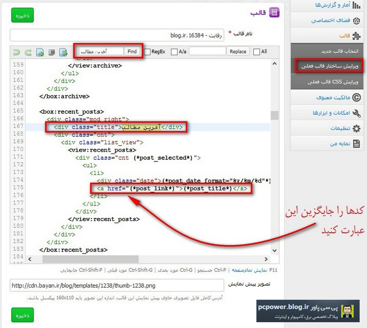Expand the تنظیمات sidebar section
367x328 pixels.
coord(337,128)
